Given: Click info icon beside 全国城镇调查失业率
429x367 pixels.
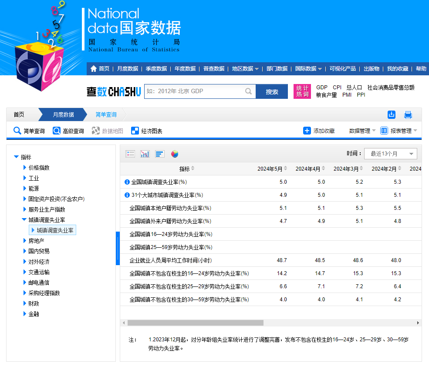Looking at the screenshot, I should (x=127, y=182).
